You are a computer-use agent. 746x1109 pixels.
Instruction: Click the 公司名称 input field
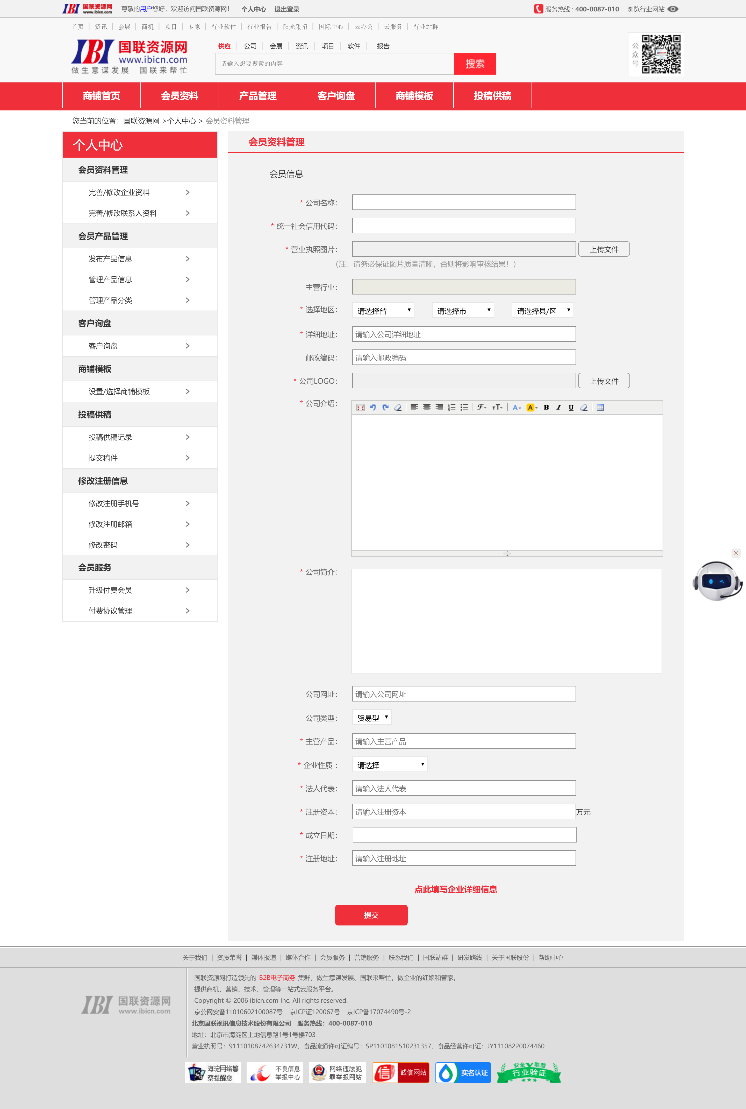pos(463,202)
